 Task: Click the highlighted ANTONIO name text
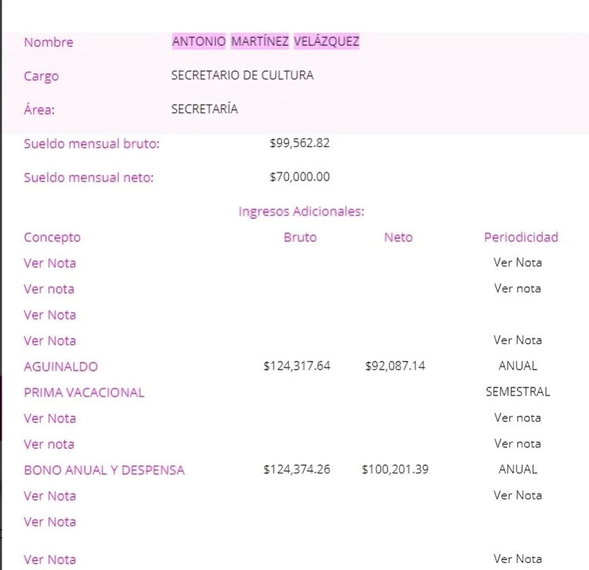(199, 42)
